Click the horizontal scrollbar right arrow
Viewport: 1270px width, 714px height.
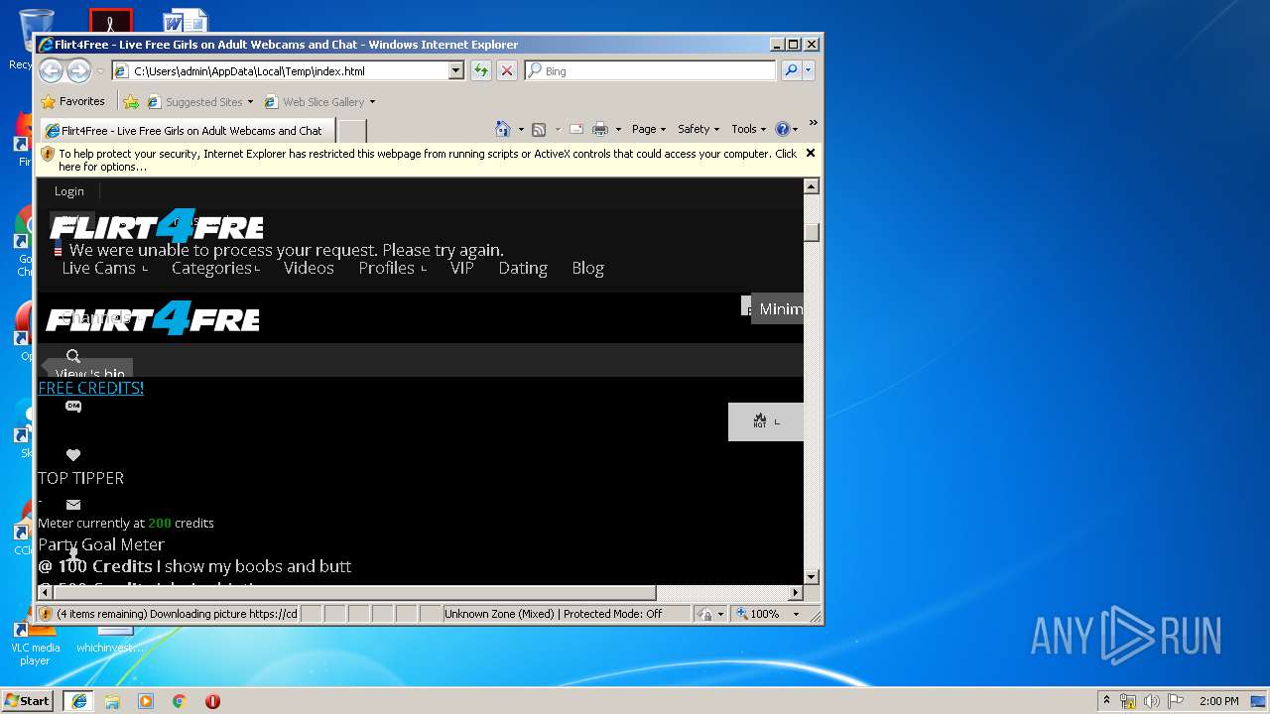(x=795, y=592)
